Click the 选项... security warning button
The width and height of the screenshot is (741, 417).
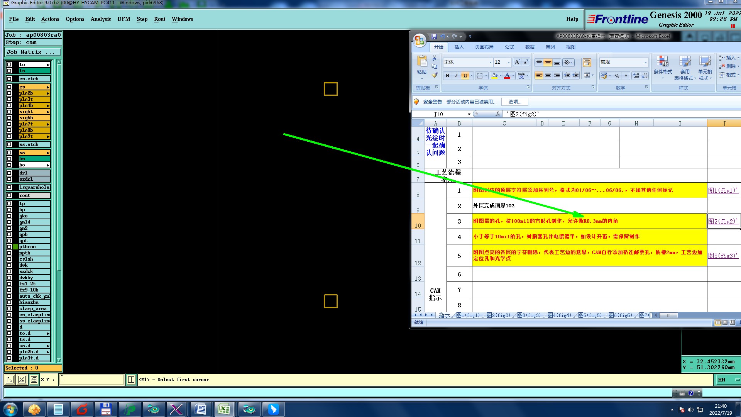(x=514, y=102)
